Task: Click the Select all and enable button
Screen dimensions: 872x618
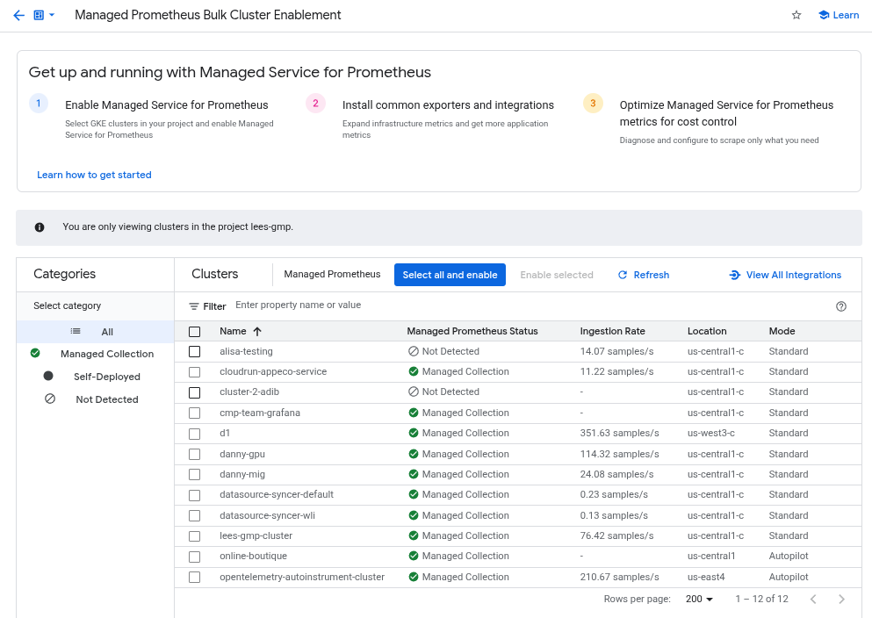Action: 450,275
